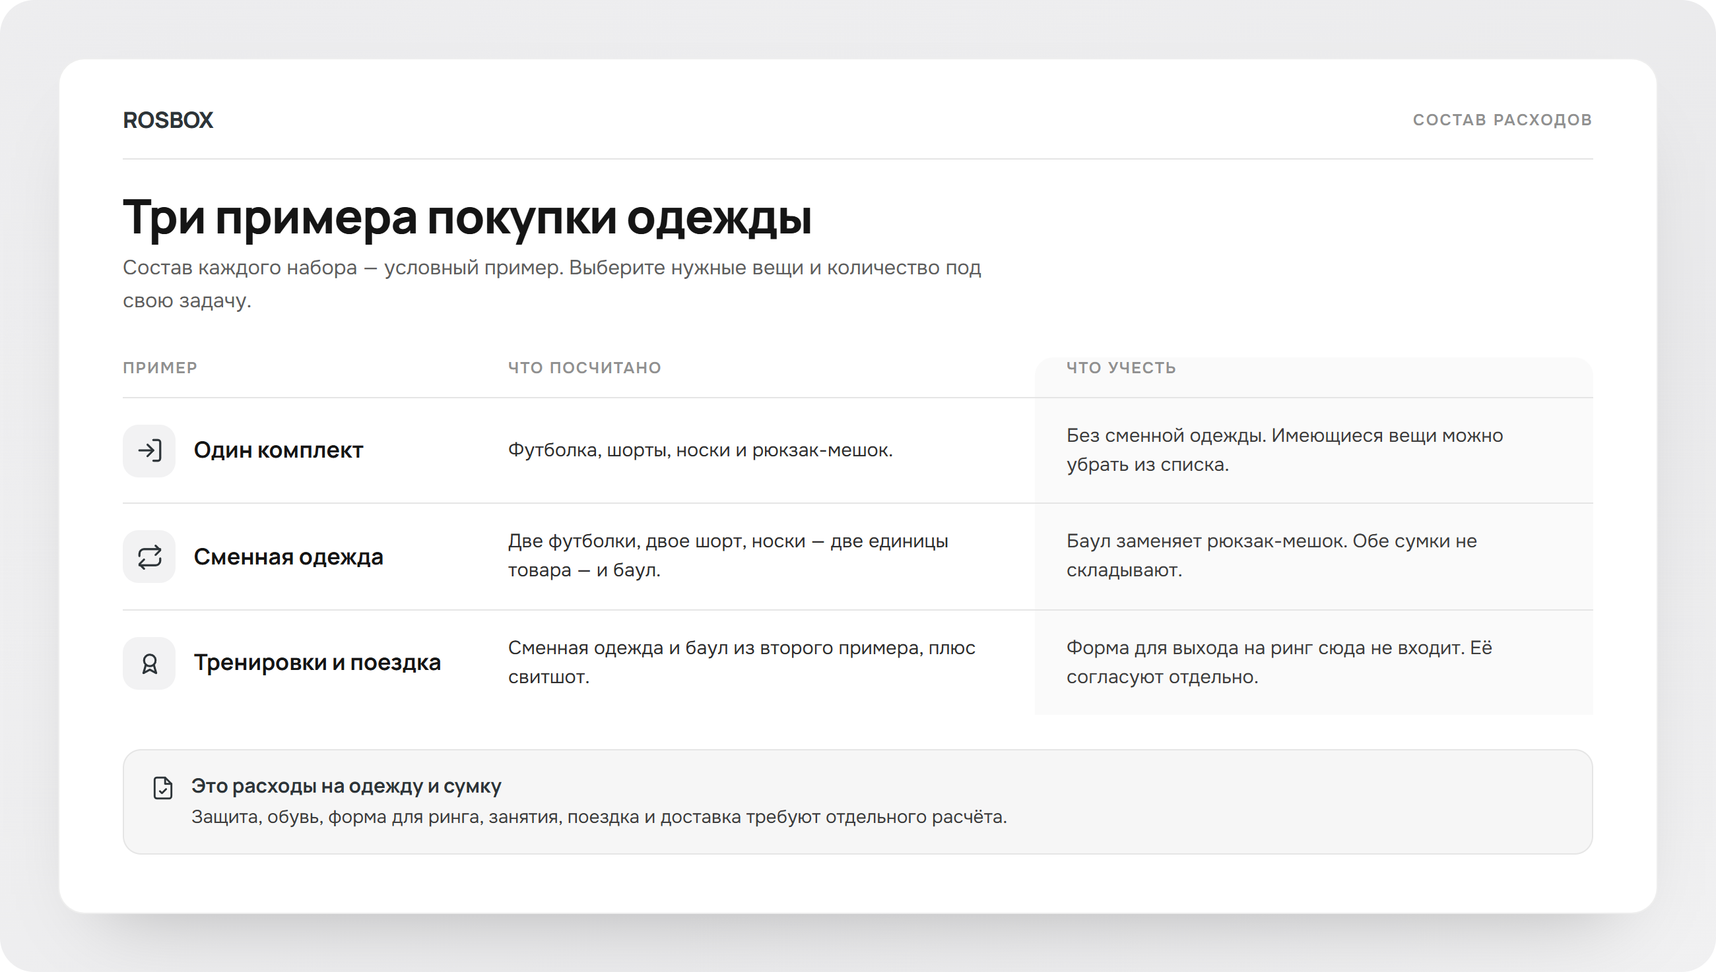Click the note Баул заменяет рюкзак-мешок
This screenshot has width=1716, height=972.
(1271, 555)
